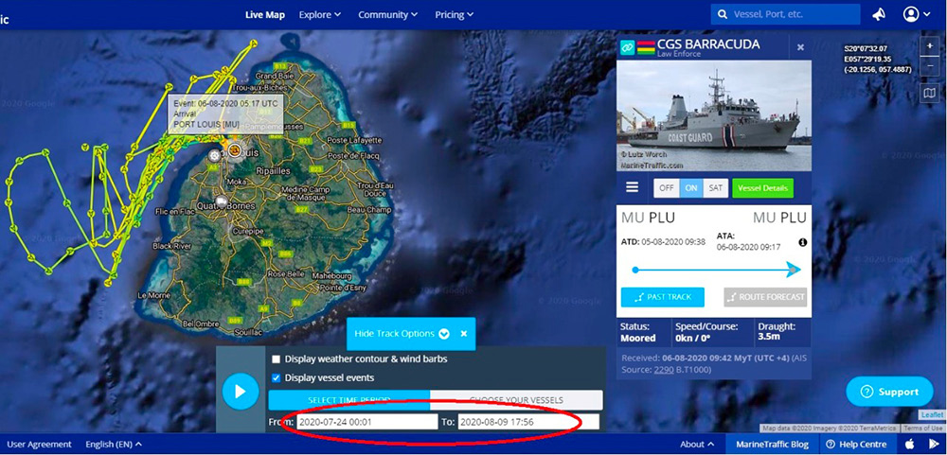Play the vessel track animation

[x=241, y=390]
